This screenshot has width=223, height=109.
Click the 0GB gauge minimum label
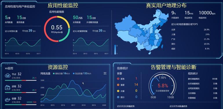click(x=153, y=97)
